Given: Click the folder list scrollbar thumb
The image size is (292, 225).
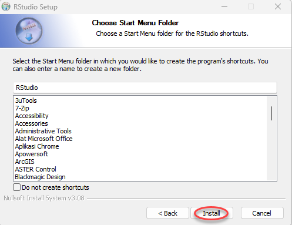Looking at the screenshot, I should [x=271, y=113].
